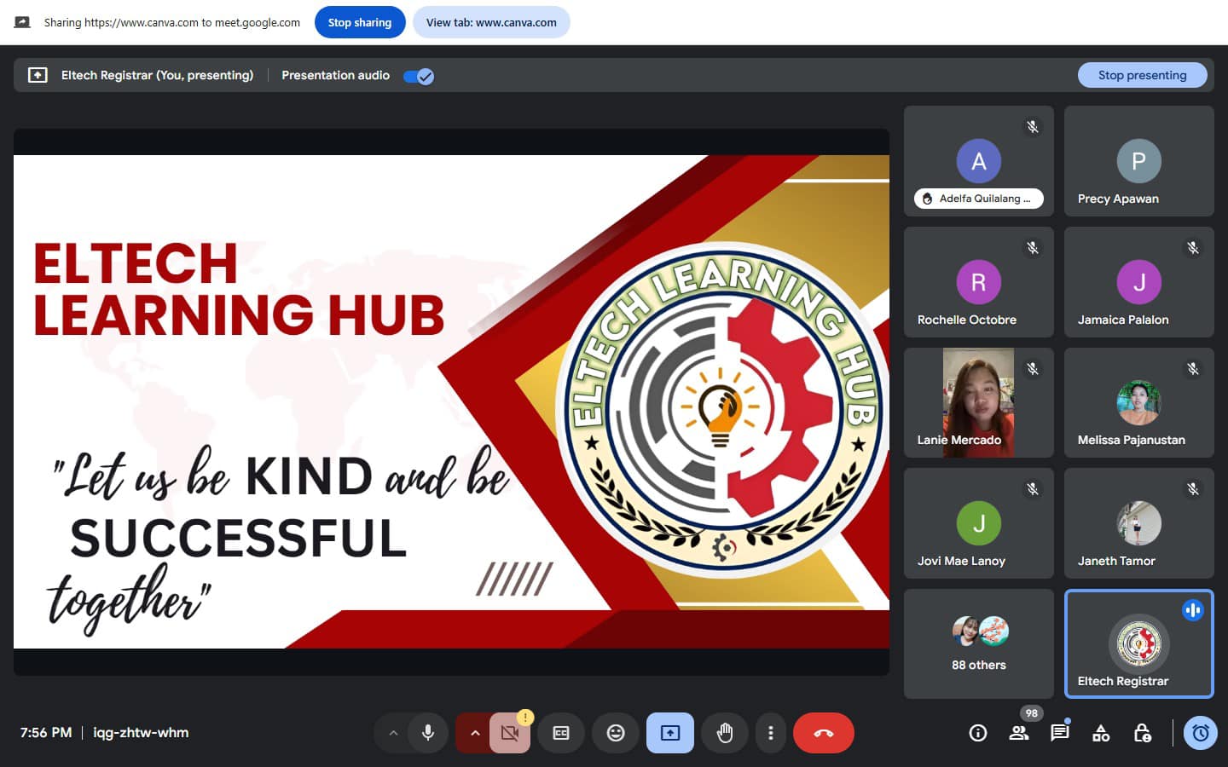Click muted mic icon on Jovi Mae Lanoy's tile
Viewport: 1228px width, 767px height.
1033,489
